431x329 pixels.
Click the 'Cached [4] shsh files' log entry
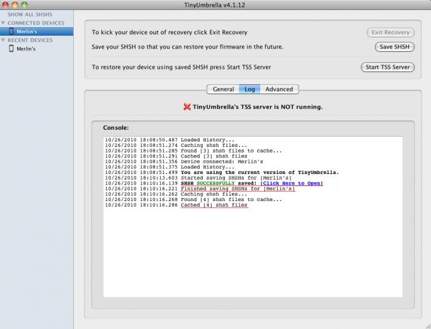coord(214,205)
